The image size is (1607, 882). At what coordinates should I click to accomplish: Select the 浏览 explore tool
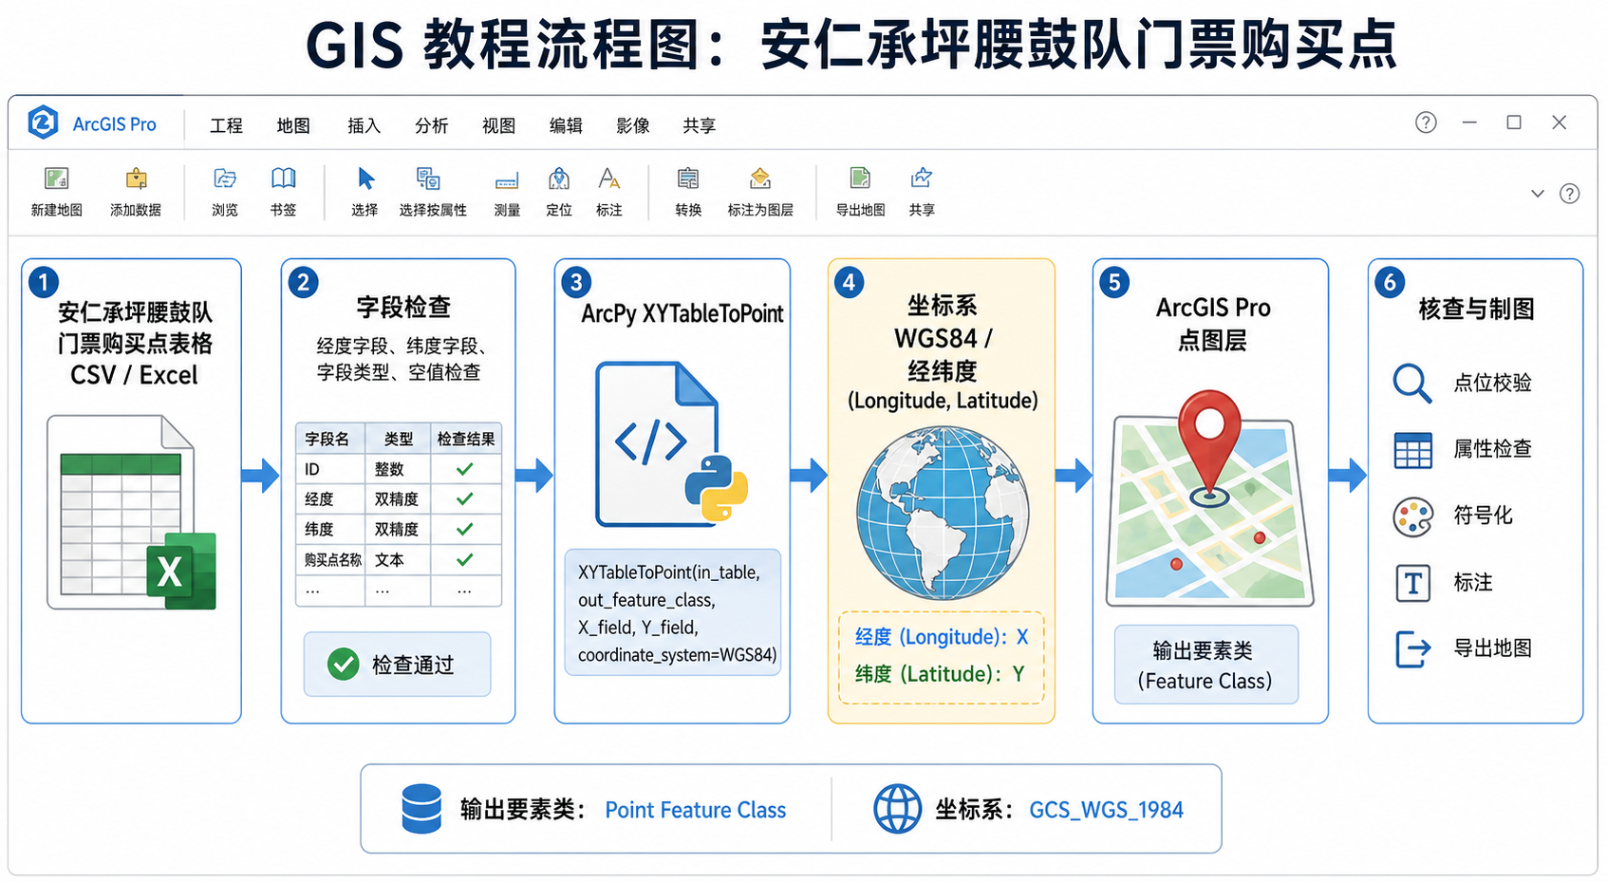(x=225, y=178)
